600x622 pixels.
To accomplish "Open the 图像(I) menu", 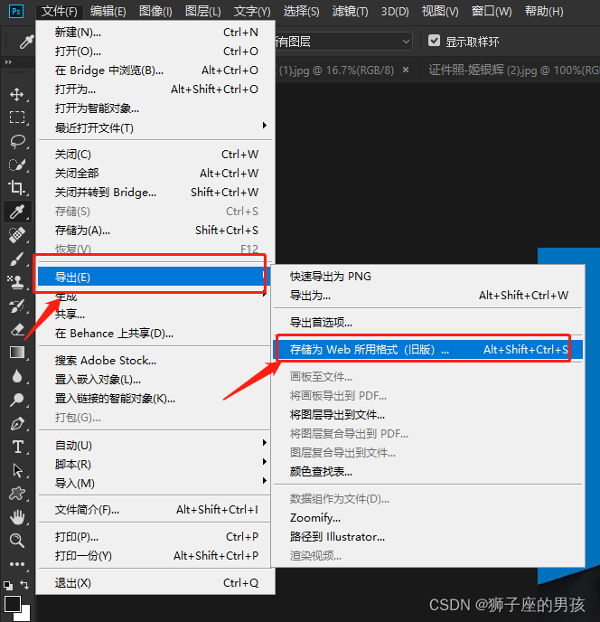I will (155, 11).
